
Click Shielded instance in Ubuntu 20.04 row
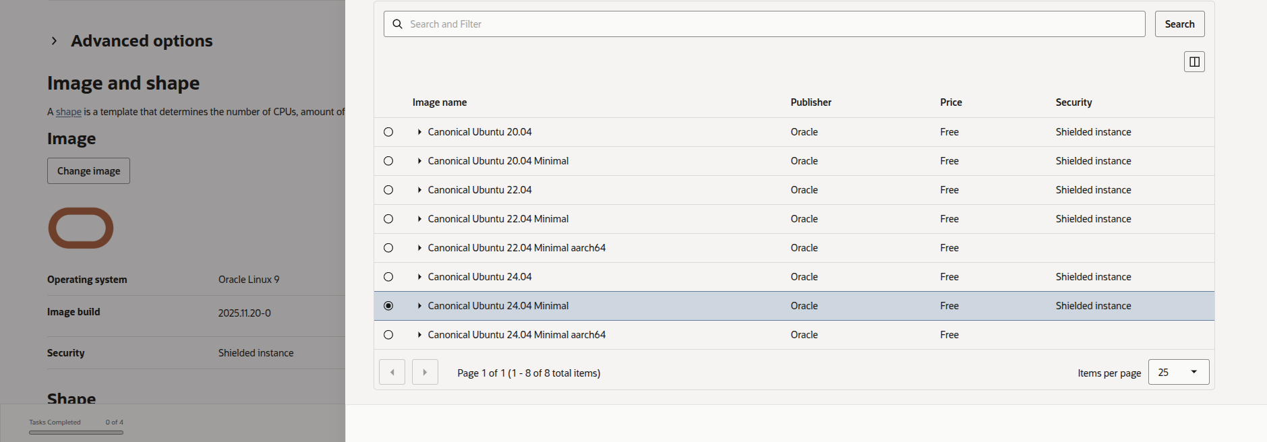pyautogui.click(x=1094, y=132)
